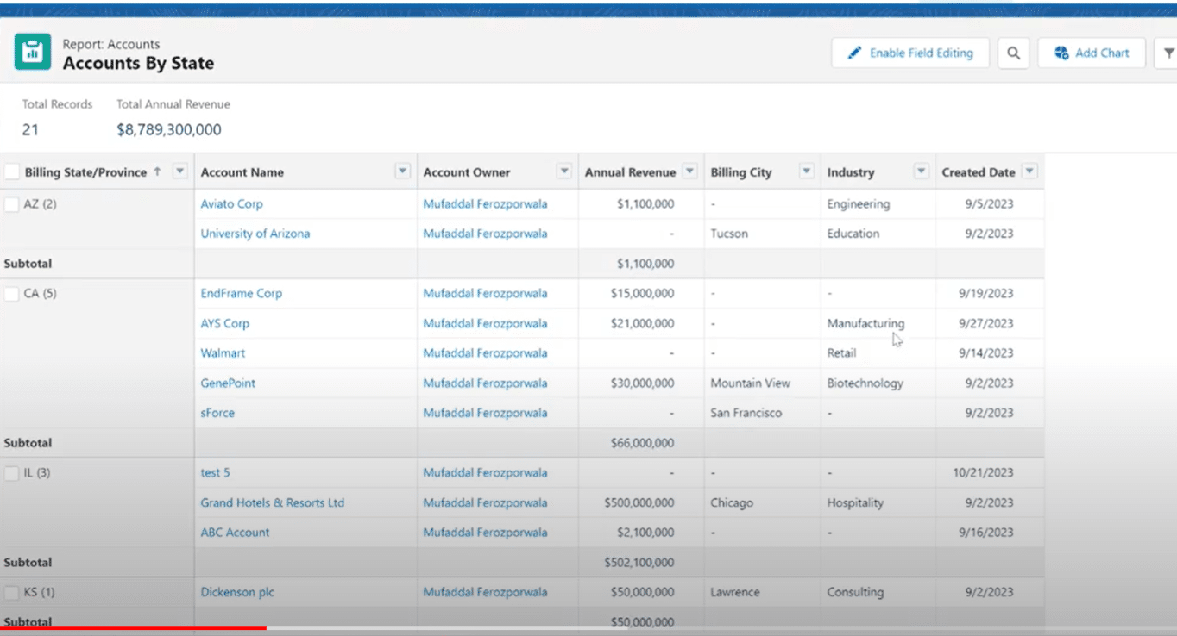Viewport: 1177px width, 636px height.
Task: Sort by Billing State/Province arrow
Action: point(157,171)
